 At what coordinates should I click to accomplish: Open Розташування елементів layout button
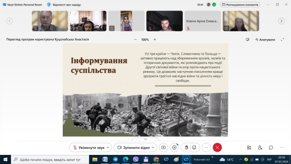pos(240,5)
